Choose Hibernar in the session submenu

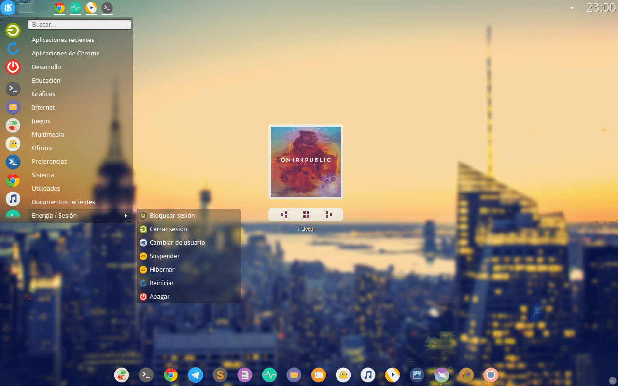[x=188, y=270]
